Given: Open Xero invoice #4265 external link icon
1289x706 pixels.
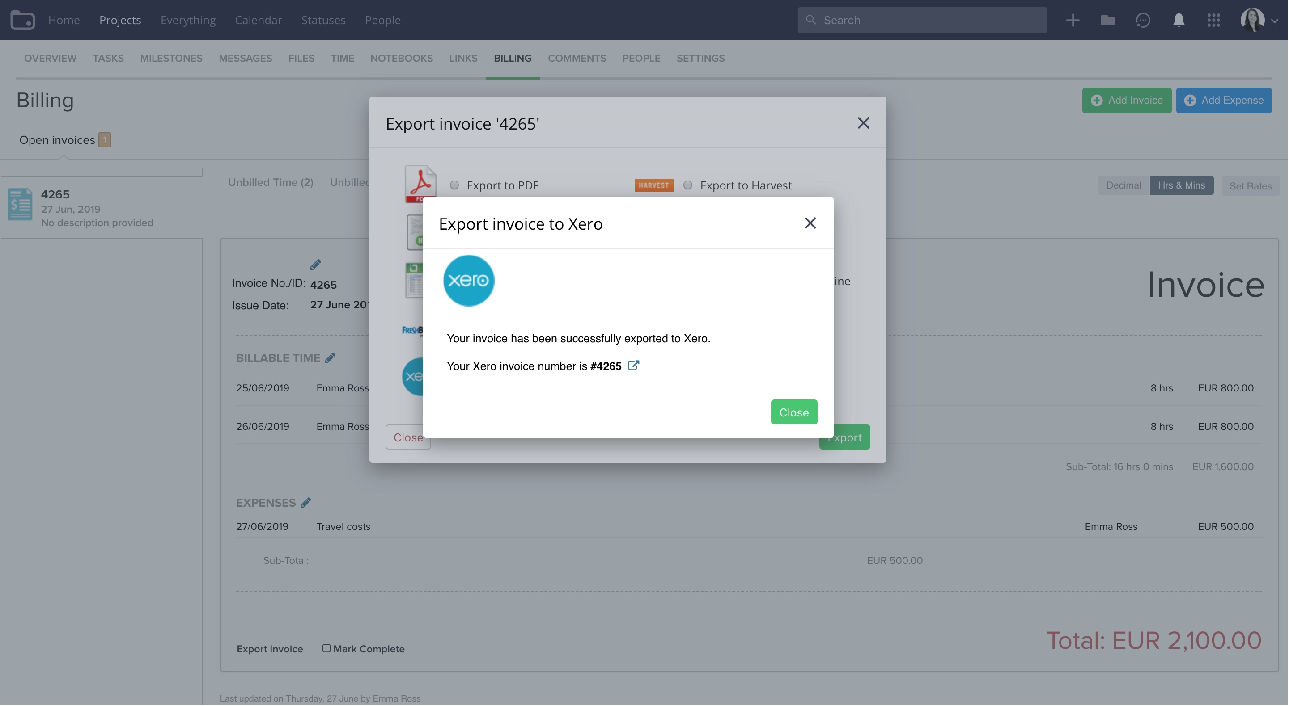Looking at the screenshot, I should point(633,366).
